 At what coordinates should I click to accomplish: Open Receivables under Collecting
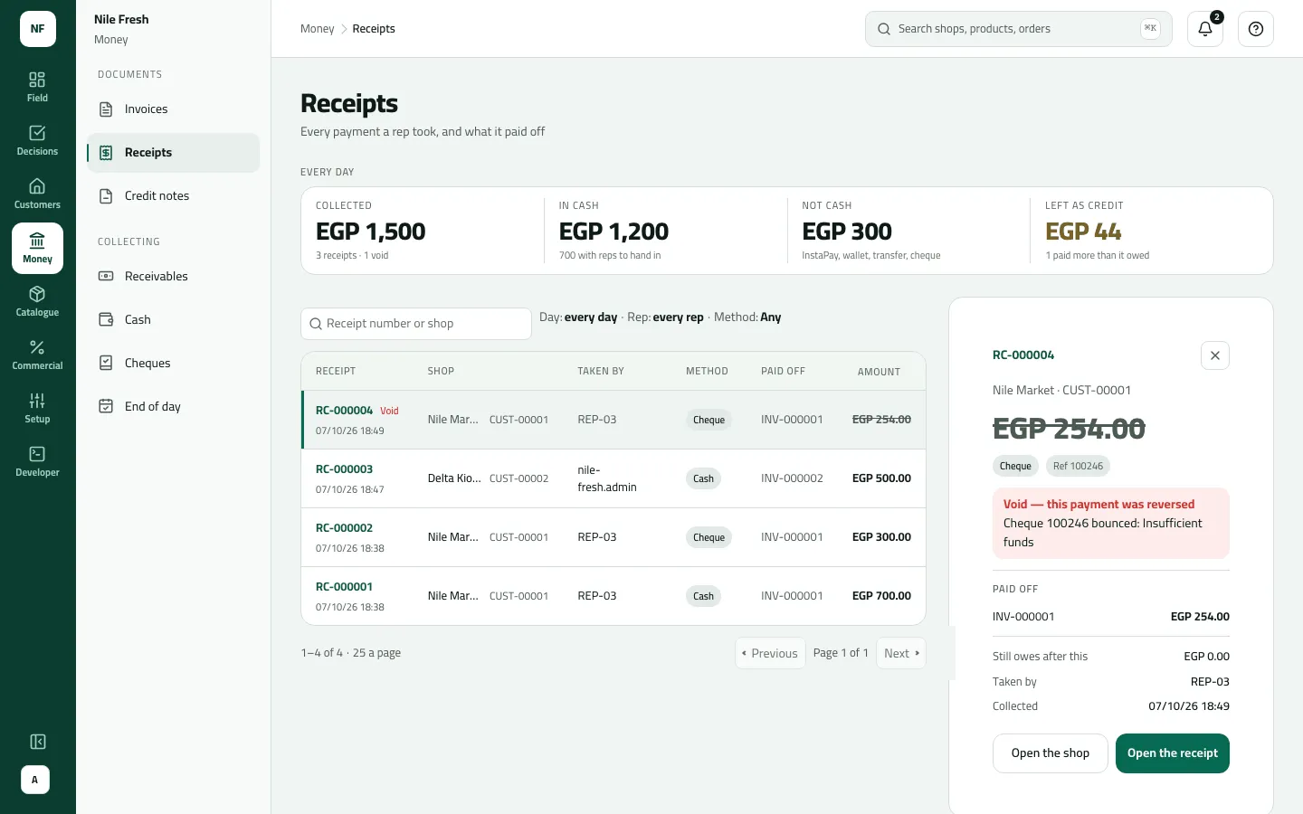point(173,277)
